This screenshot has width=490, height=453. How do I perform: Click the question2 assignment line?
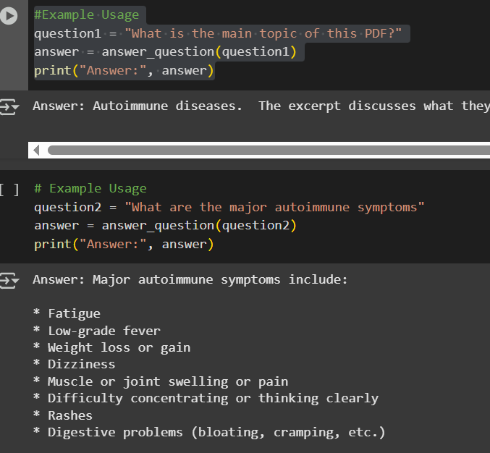[x=229, y=207]
